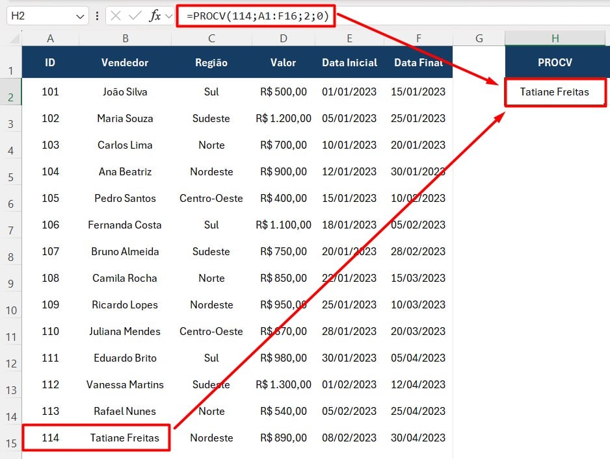Select row 9 header

pos(11,278)
